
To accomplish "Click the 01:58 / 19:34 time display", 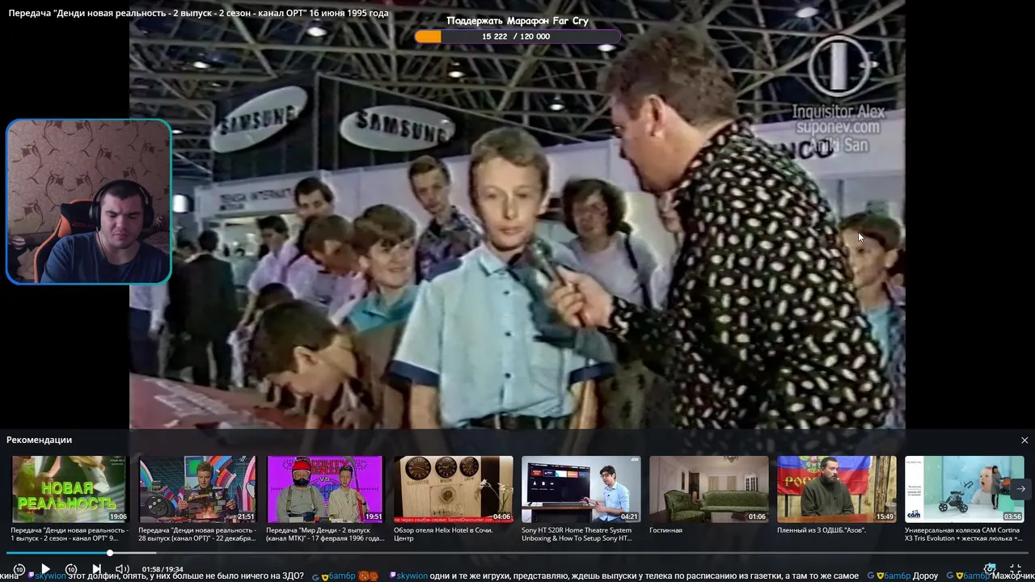I will pyautogui.click(x=163, y=569).
